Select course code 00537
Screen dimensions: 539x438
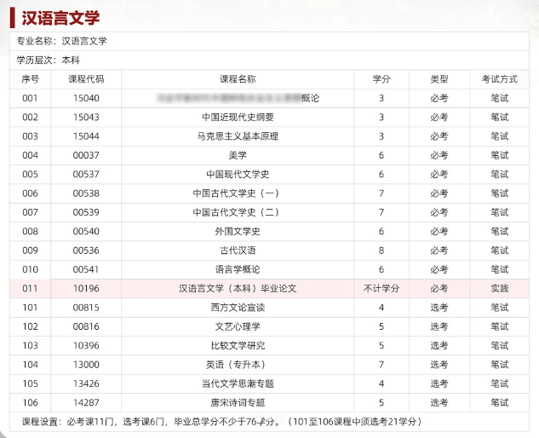86,174
